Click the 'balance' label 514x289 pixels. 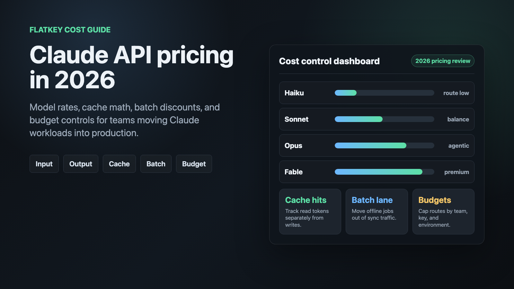click(458, 119)
